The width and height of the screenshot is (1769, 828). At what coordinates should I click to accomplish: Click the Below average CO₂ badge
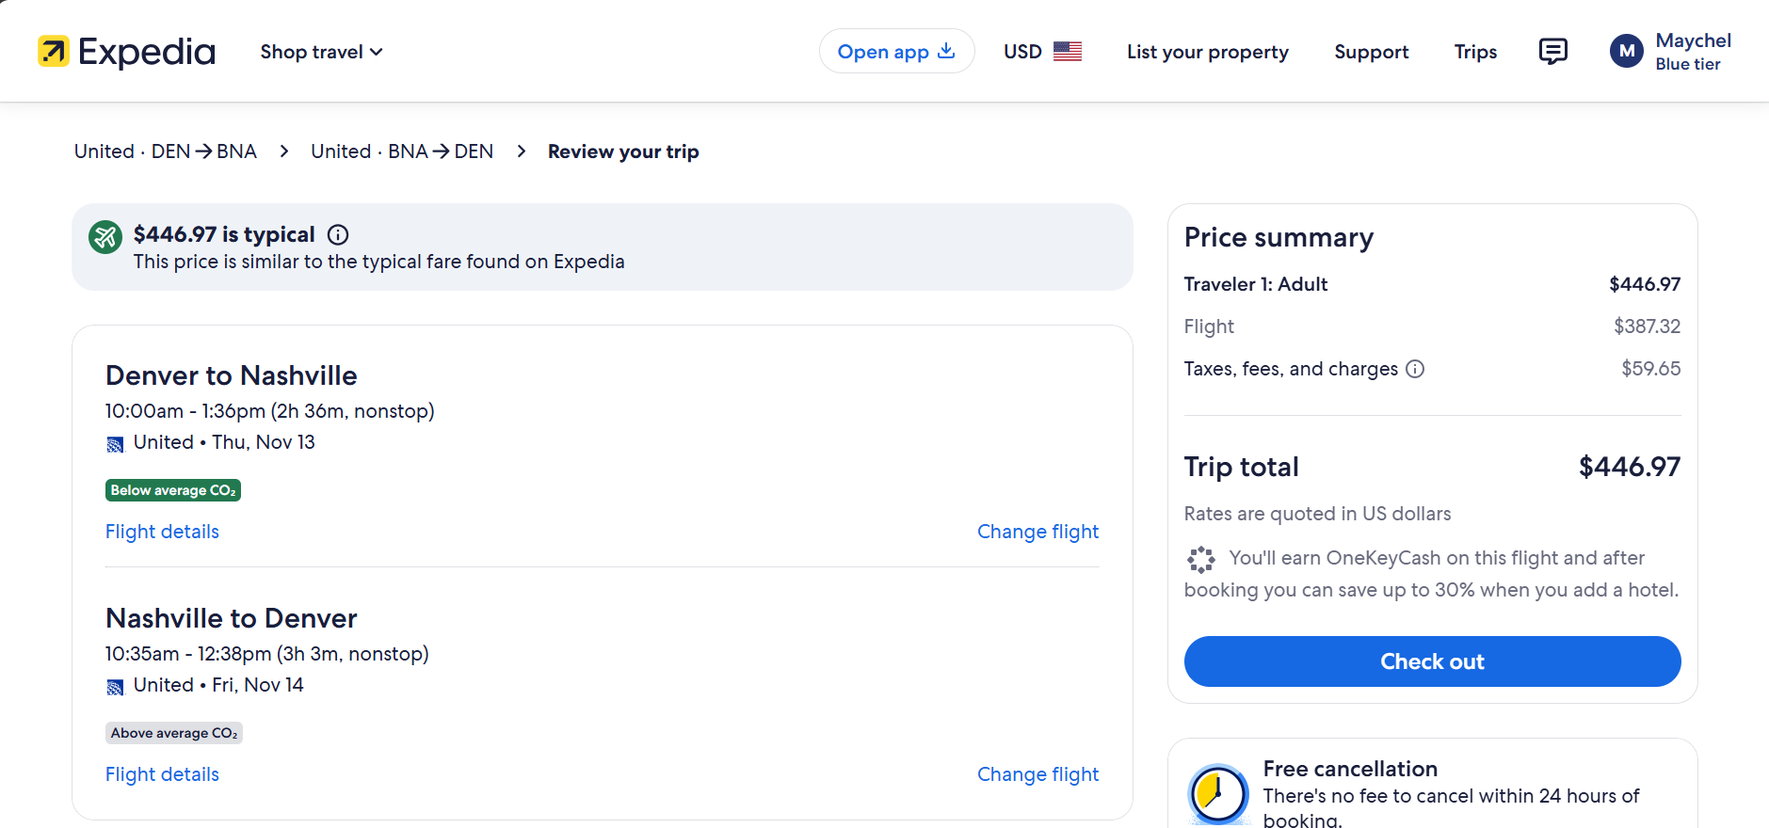click(173, 490)
